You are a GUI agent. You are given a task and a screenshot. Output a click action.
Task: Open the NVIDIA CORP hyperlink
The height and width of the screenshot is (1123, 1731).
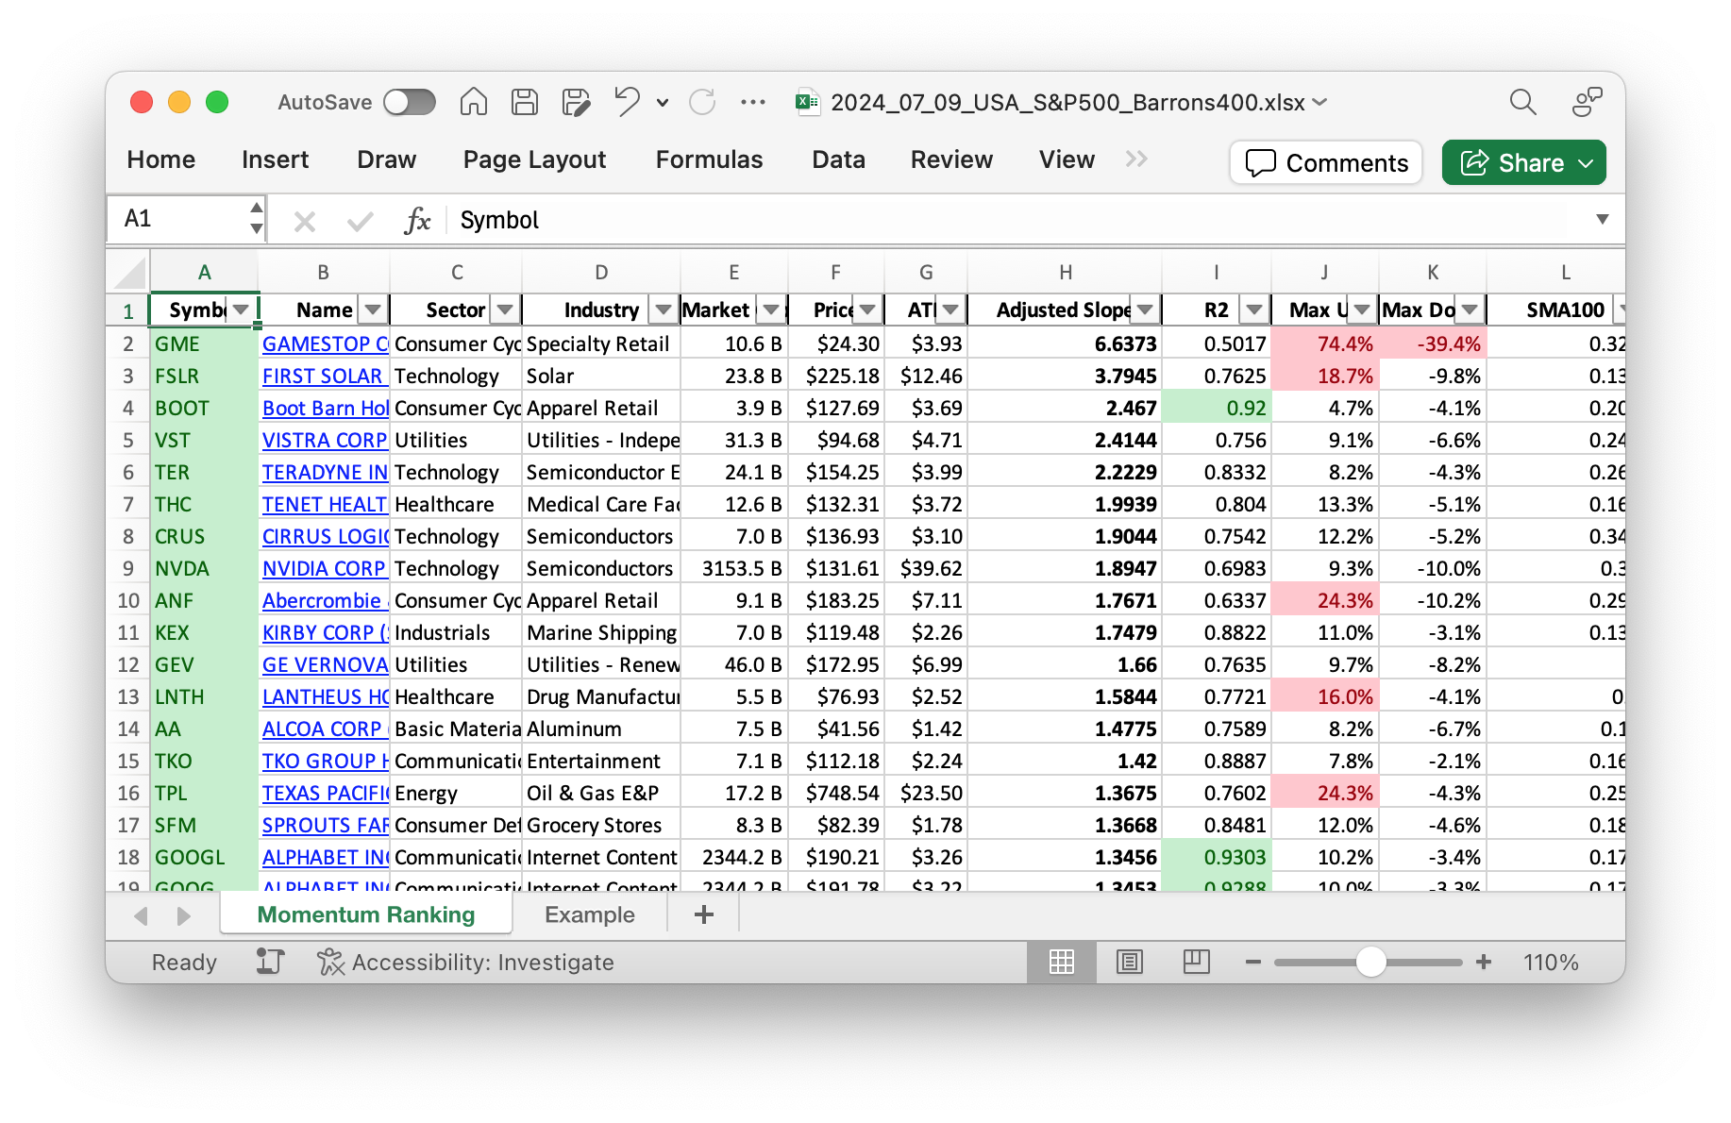324,568
